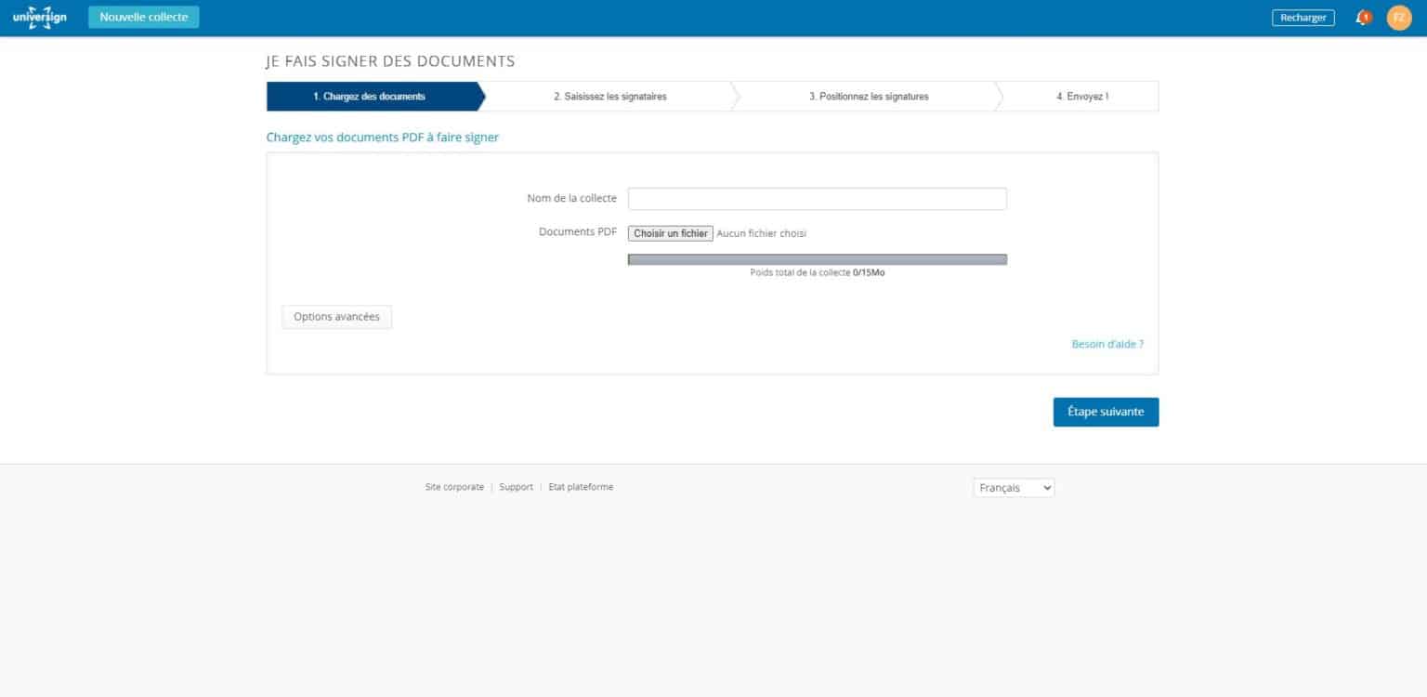Click 'Chargez vos documents PDF à faire signer'

click(x=383, y=137)
